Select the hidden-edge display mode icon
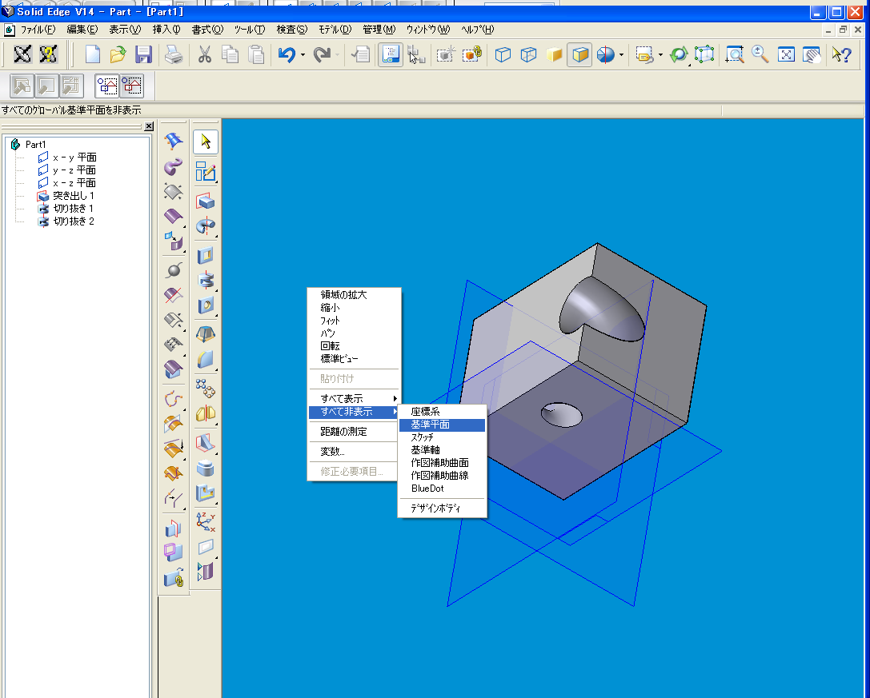This screenshot has width=870, height=698. [x=528, y=54]
